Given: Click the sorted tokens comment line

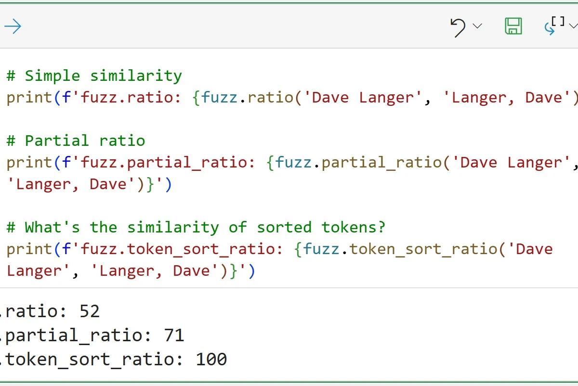Looking at the screenshot, I should point(193,227).
